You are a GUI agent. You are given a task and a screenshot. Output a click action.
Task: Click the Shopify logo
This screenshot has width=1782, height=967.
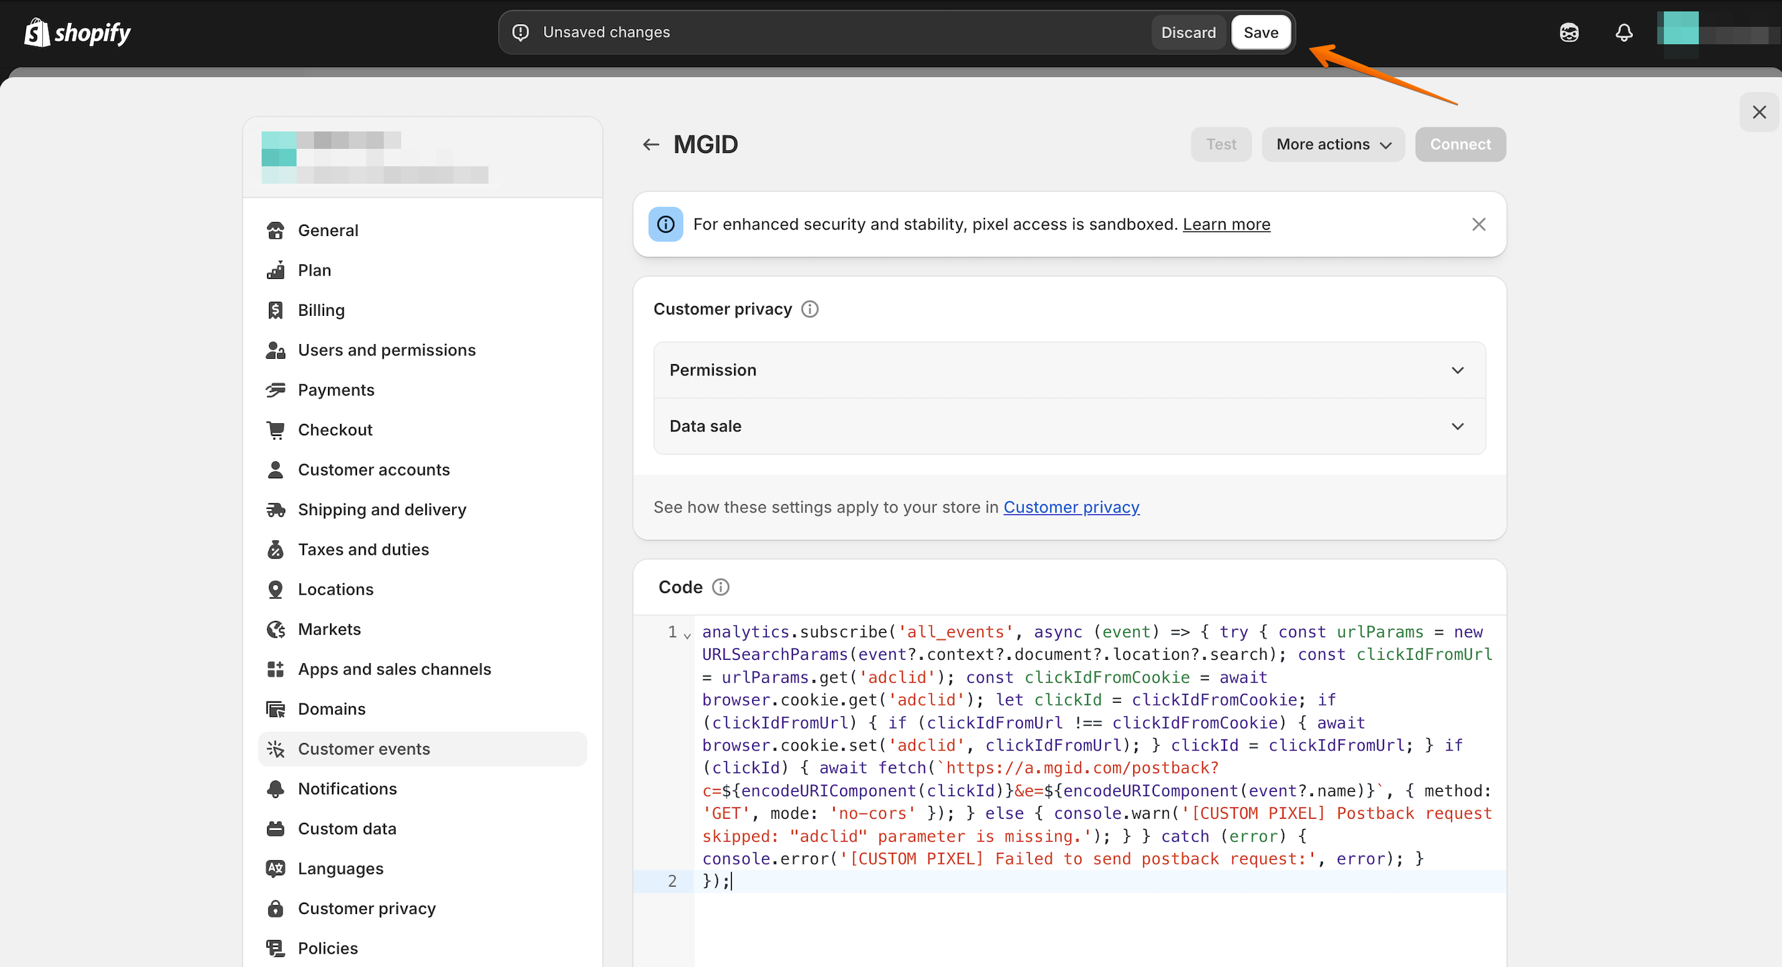point(77,32)
